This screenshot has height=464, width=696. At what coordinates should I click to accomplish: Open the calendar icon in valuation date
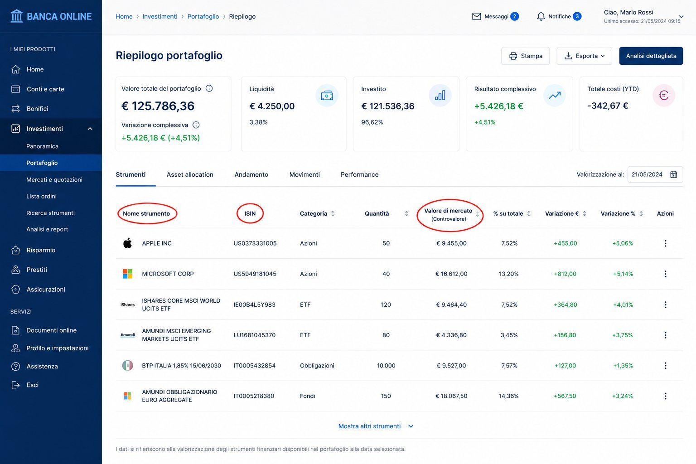click(x=674, y=174)
